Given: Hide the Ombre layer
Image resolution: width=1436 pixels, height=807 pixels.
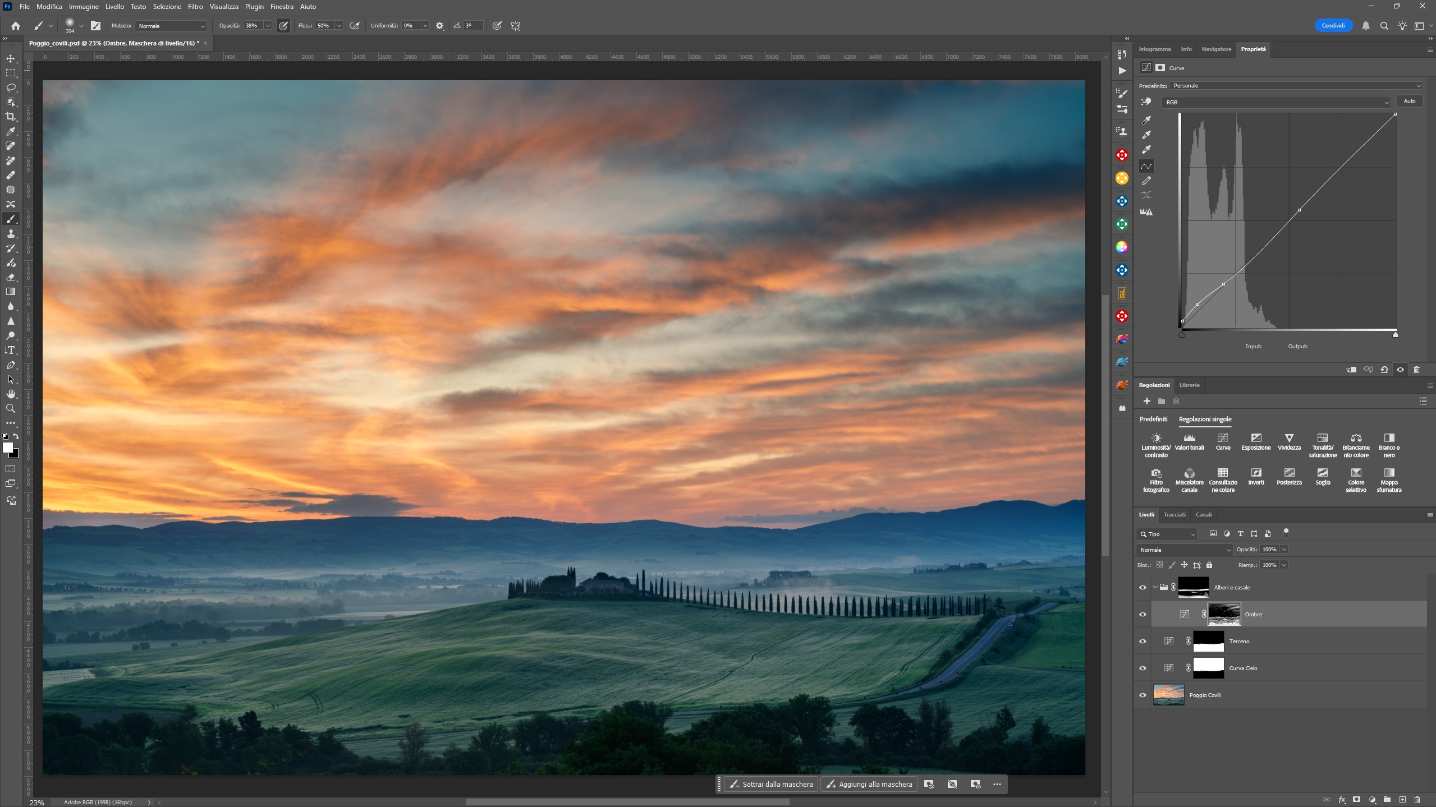Looking at the screenshot, I should (x=1143, y=614).
